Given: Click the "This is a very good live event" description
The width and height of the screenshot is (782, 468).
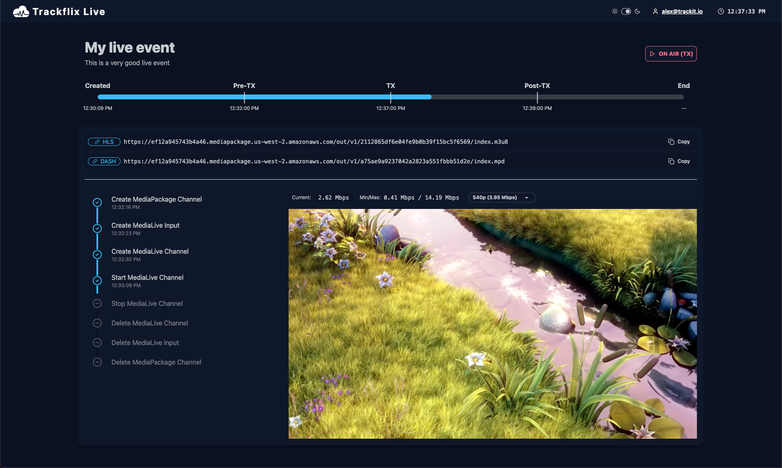Looking at the screenshot, I should [127, 63].
